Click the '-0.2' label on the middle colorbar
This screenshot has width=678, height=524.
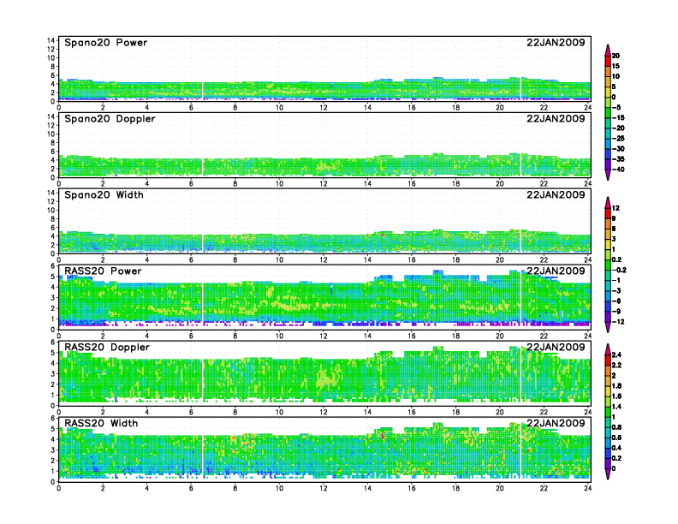[x=619, y=271]
